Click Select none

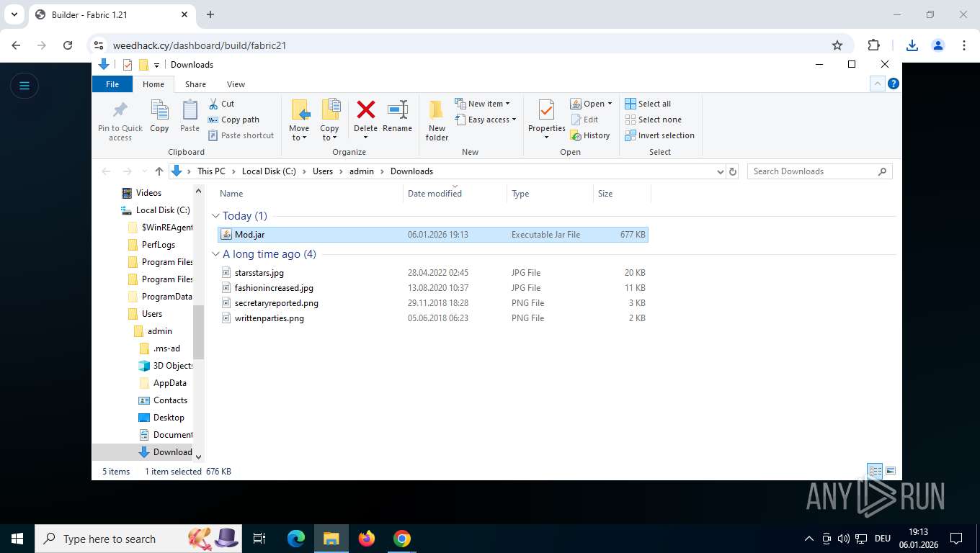tap(653, 120)
